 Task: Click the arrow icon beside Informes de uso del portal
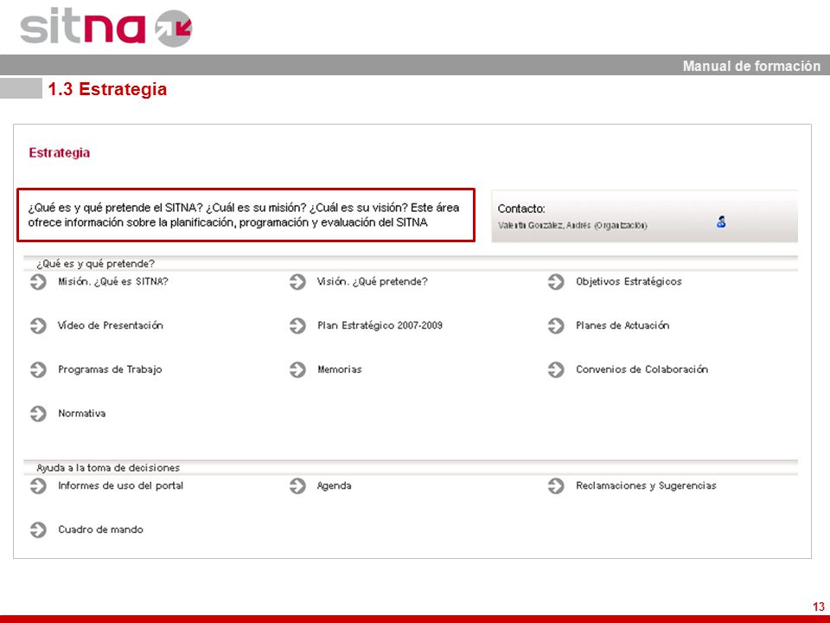(x=38, y=485)
